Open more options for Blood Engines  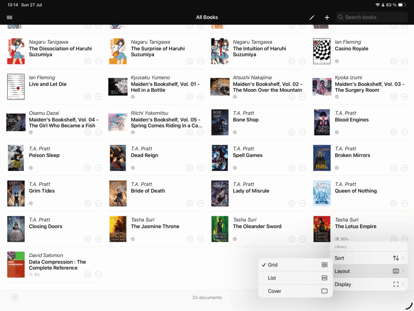(x=404, y=132)
